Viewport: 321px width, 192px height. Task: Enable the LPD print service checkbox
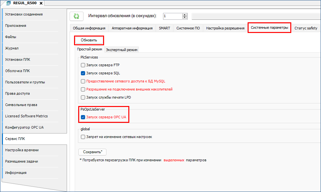(x=83, y=97)
